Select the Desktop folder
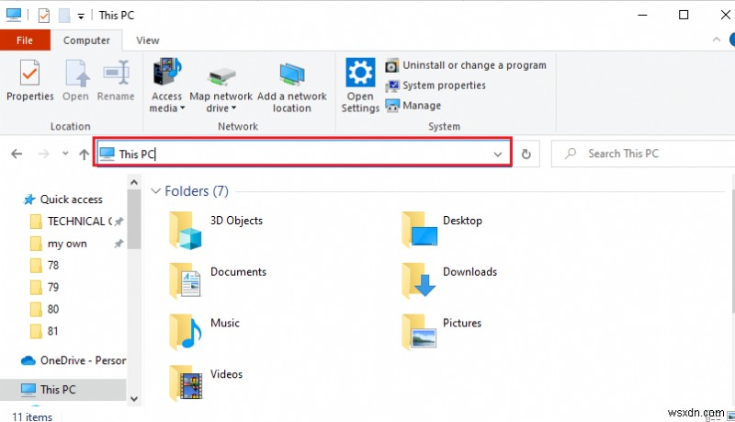 click(442, 230)
